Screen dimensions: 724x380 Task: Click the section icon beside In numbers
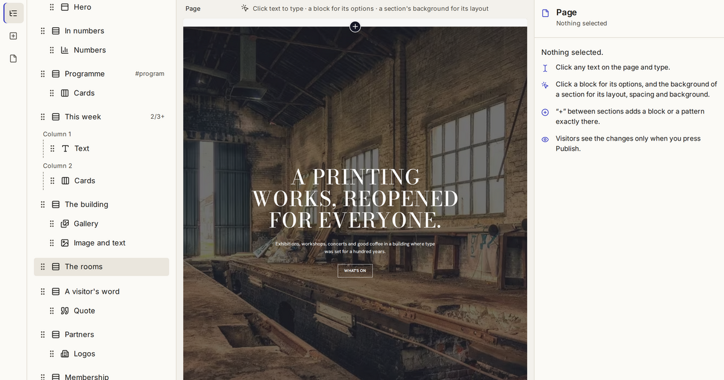click(56, 31)
